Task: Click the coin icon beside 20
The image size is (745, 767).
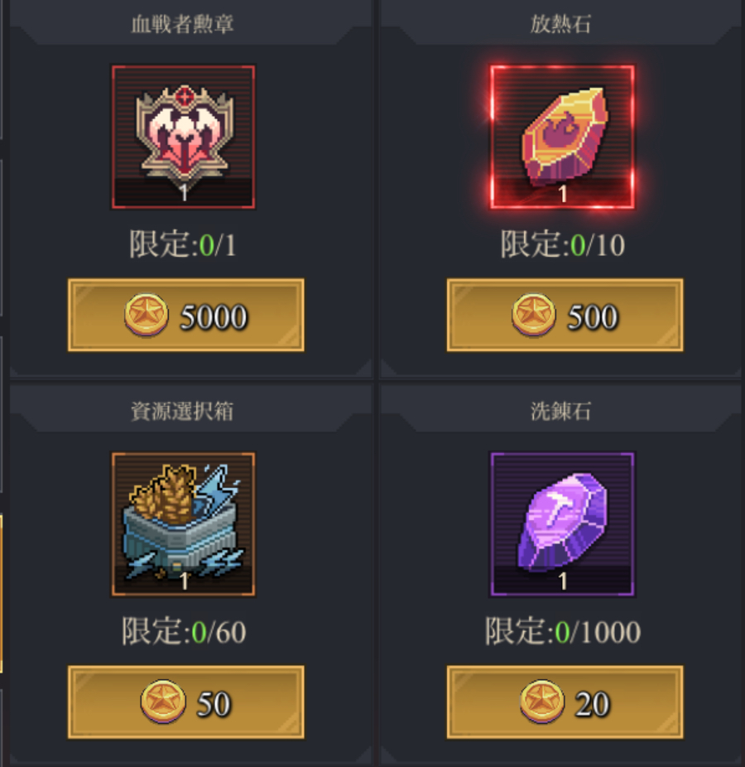Action: point(541,702)
